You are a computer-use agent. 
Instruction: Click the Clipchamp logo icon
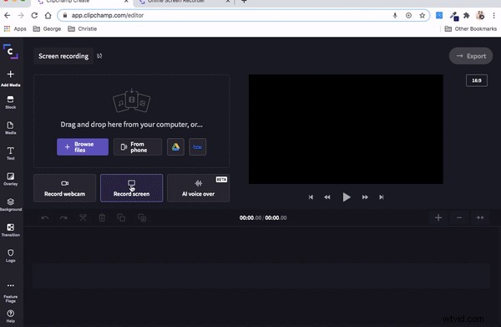(x=11, y=52)
